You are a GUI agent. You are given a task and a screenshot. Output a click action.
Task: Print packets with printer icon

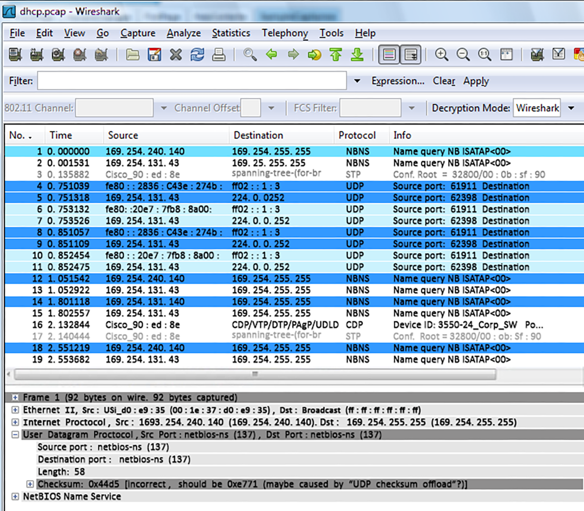click(219, 55)
